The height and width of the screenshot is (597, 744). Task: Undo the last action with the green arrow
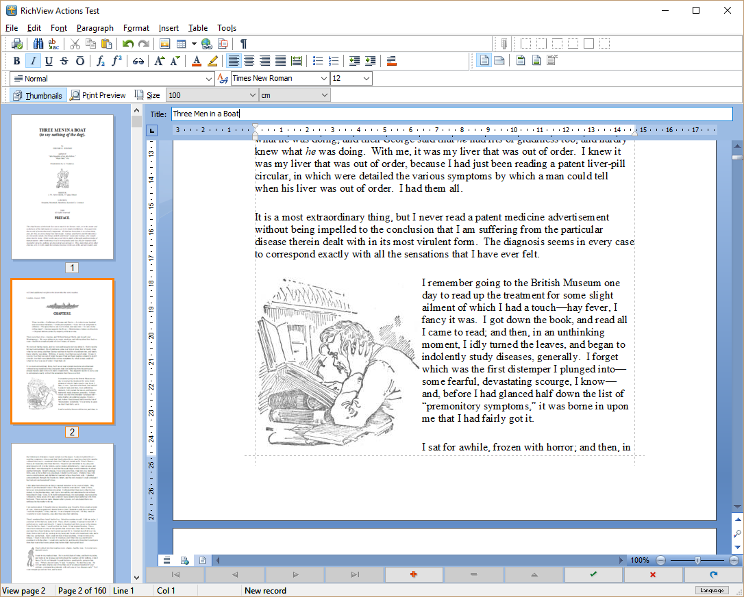[127, 44]
